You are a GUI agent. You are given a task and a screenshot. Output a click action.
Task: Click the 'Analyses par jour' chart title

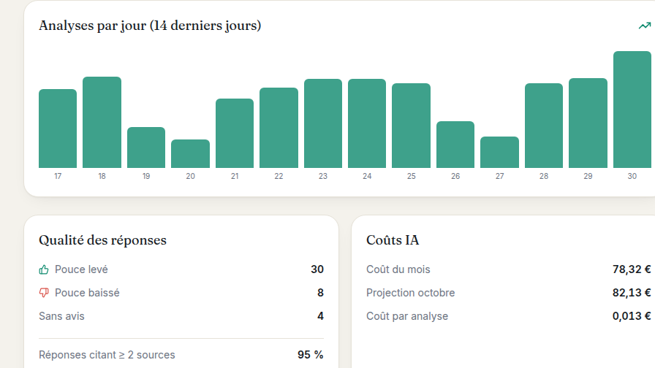pyautogui.click(x=150, y=26)
